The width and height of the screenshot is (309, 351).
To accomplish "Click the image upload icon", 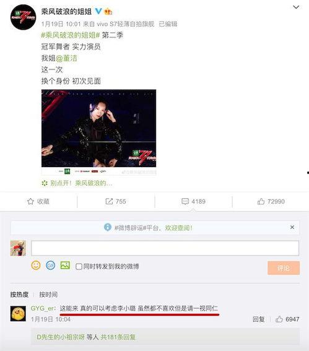I will (x=65, y=266).
